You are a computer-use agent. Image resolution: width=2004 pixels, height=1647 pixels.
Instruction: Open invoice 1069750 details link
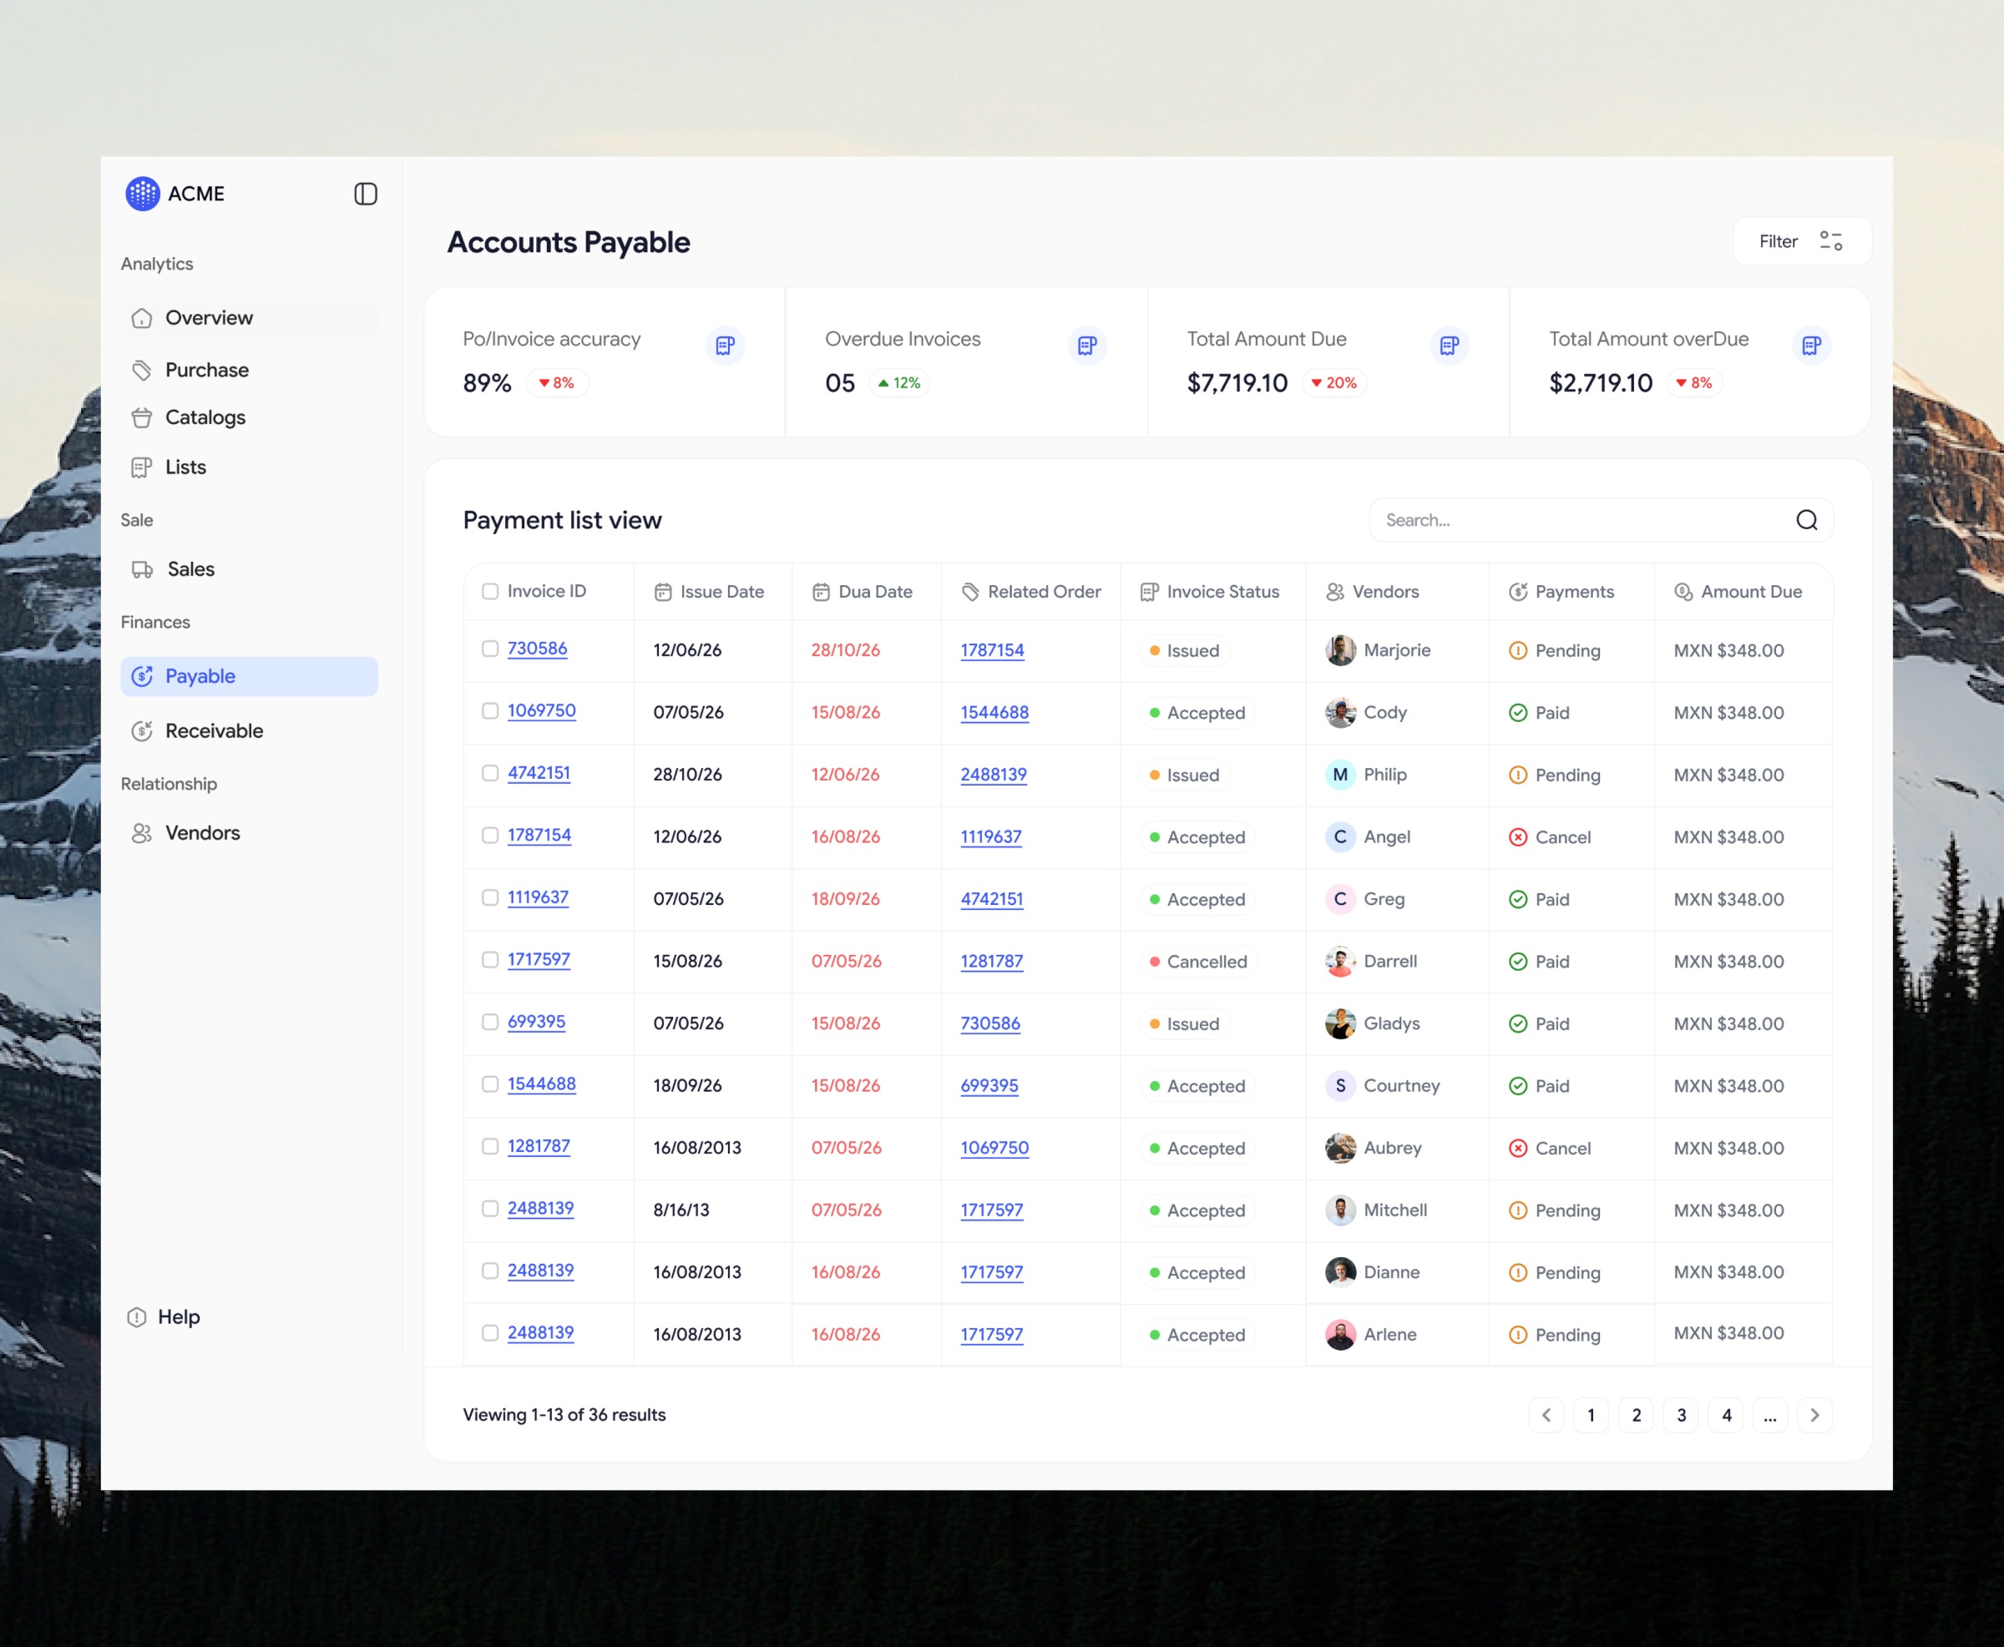pos(541,710)
